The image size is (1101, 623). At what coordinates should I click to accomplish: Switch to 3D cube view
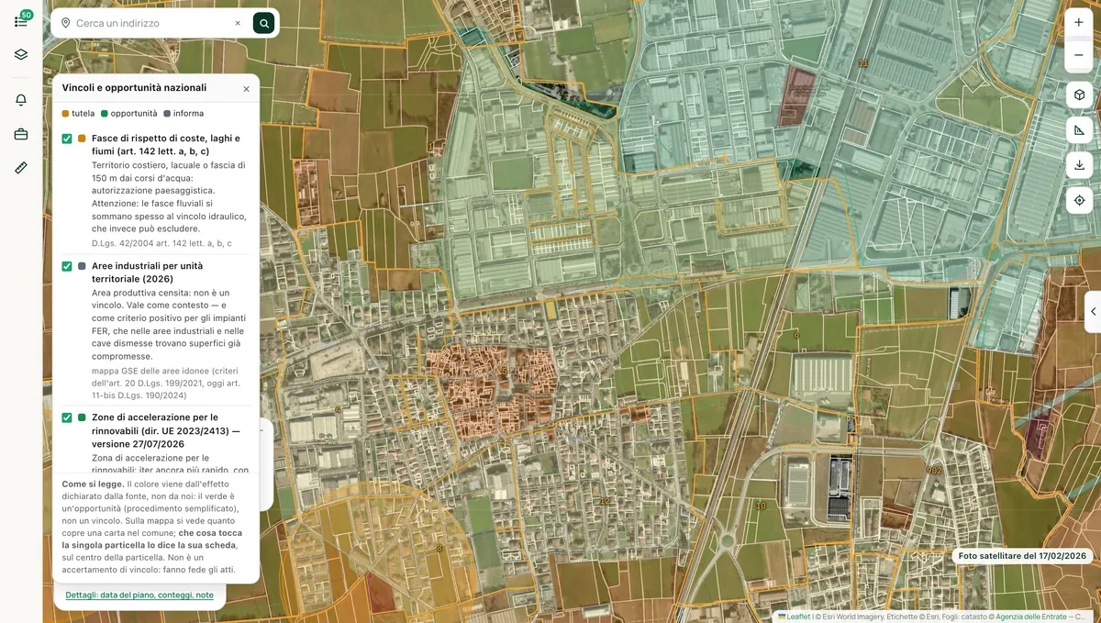[1079, 95]
